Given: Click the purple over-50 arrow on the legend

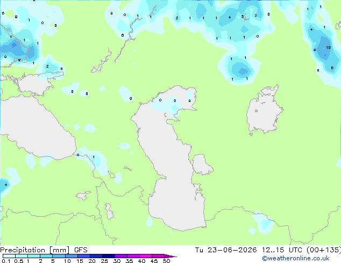Looking at the screenshot, I should click(x=170, y=256).
